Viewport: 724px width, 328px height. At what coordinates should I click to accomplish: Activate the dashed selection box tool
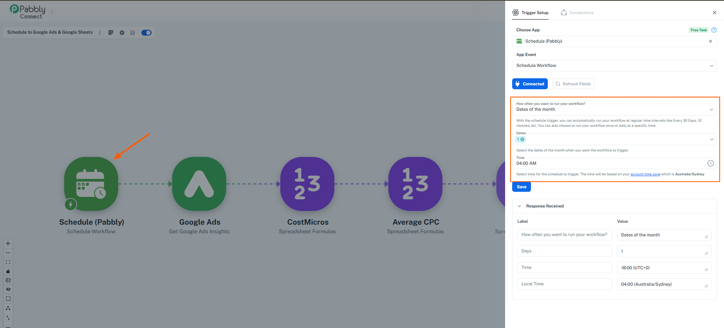(8, 299)
